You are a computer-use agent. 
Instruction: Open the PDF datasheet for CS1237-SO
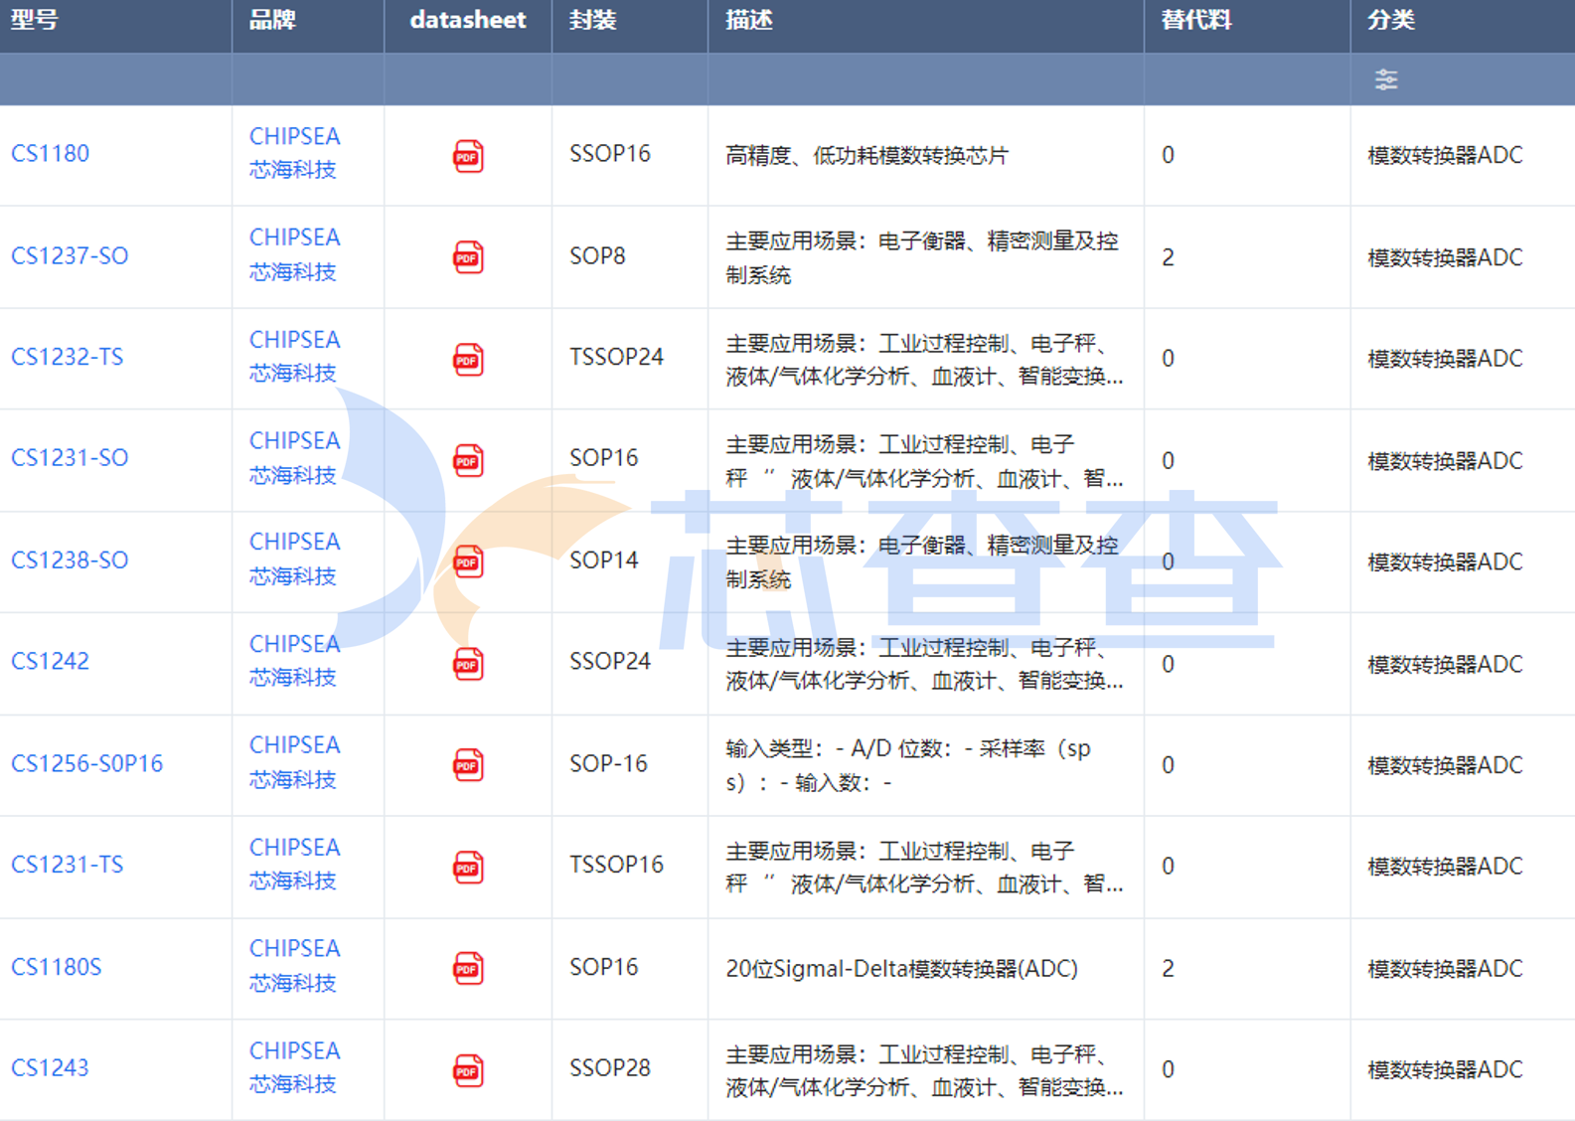coord(468,257)
